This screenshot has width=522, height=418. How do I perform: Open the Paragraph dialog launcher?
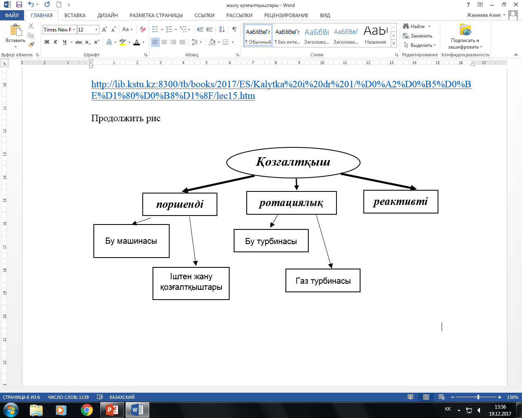[x=237, y=55]
